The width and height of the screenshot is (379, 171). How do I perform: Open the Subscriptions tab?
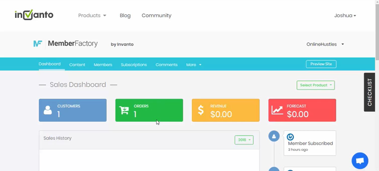point(134,65)
